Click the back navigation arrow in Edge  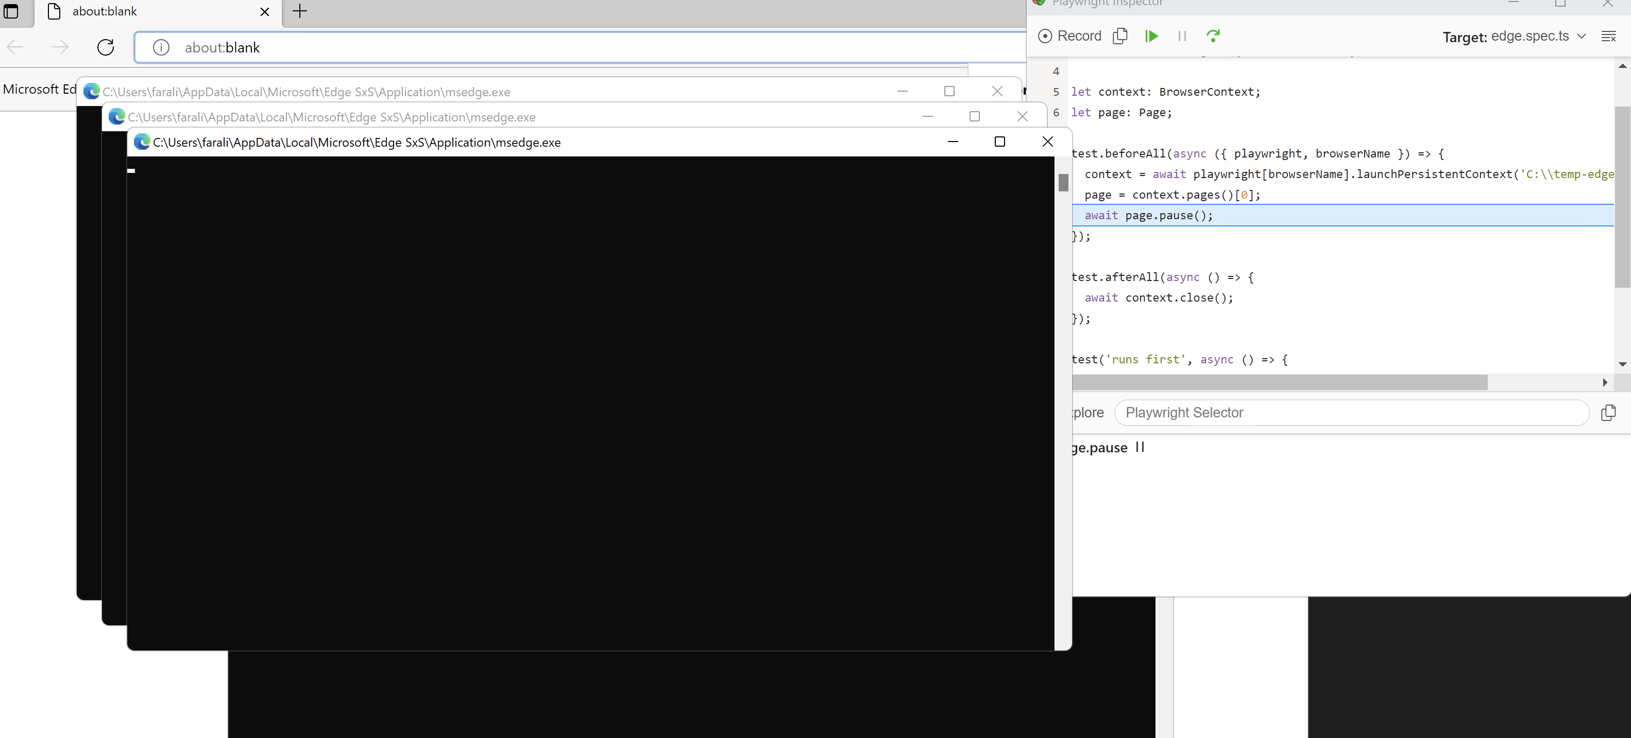click(x=14, y=47)
